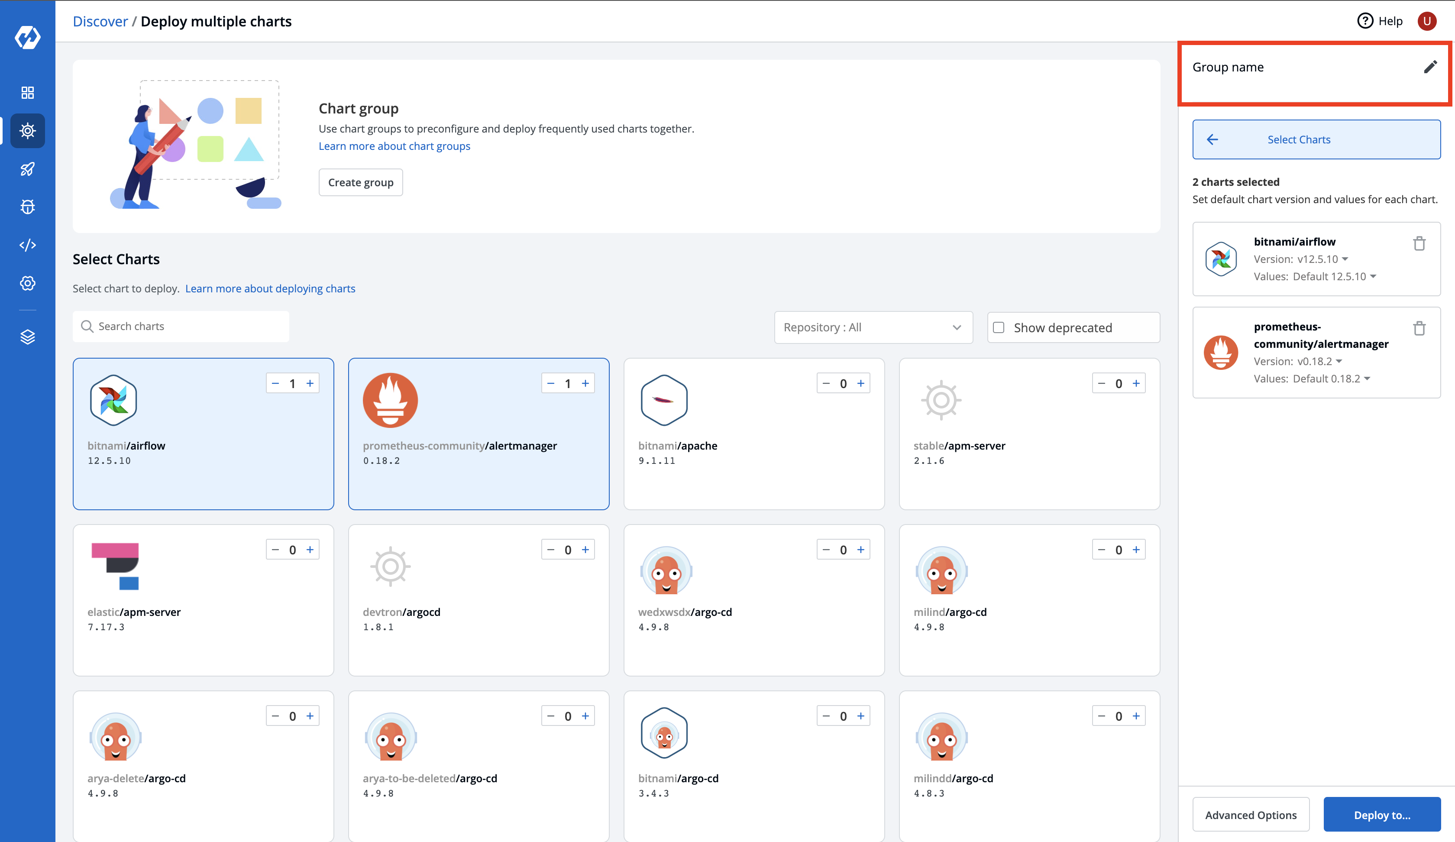Click the alertmanager flame chart icon

pyautogui.click(x=390, y=400)
